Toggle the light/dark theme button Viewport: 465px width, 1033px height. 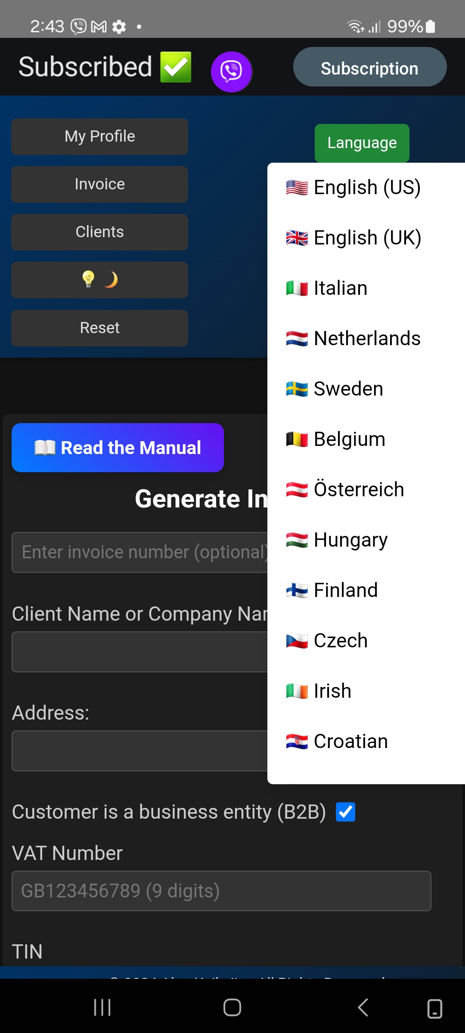click(99, 280)
